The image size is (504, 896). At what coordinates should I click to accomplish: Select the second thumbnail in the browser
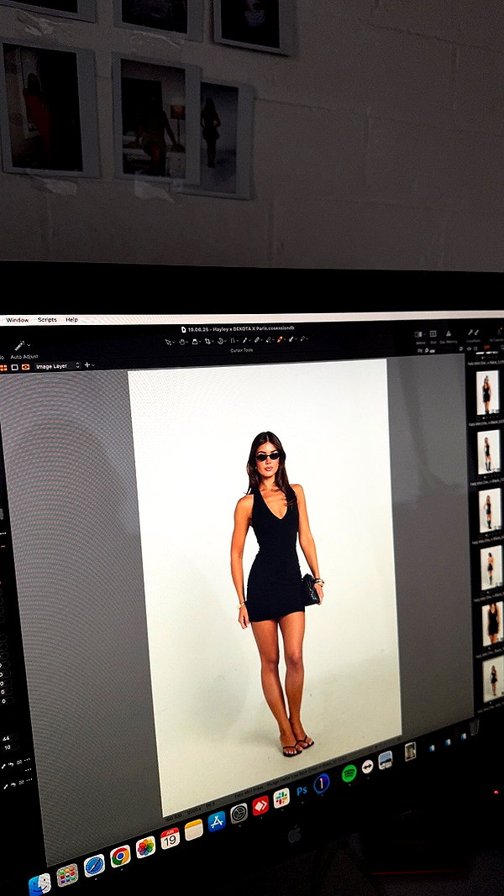point(489,452)
